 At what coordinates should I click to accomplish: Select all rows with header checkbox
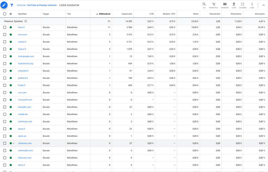(5, 14)
